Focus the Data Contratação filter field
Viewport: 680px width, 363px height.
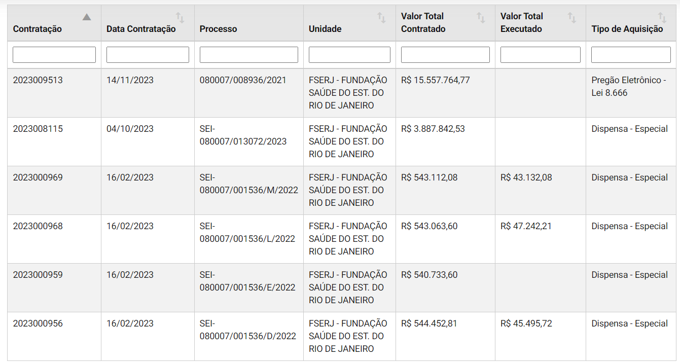148,55
